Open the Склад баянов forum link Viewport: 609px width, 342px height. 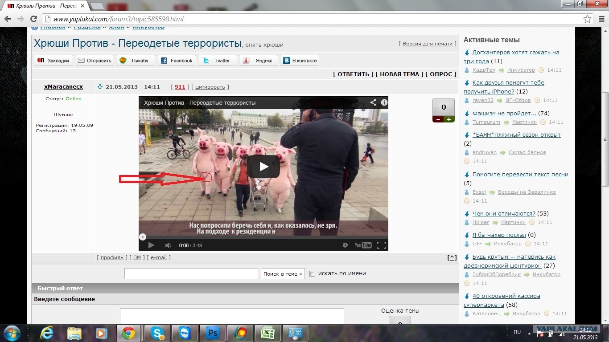(x=527, y=152)
